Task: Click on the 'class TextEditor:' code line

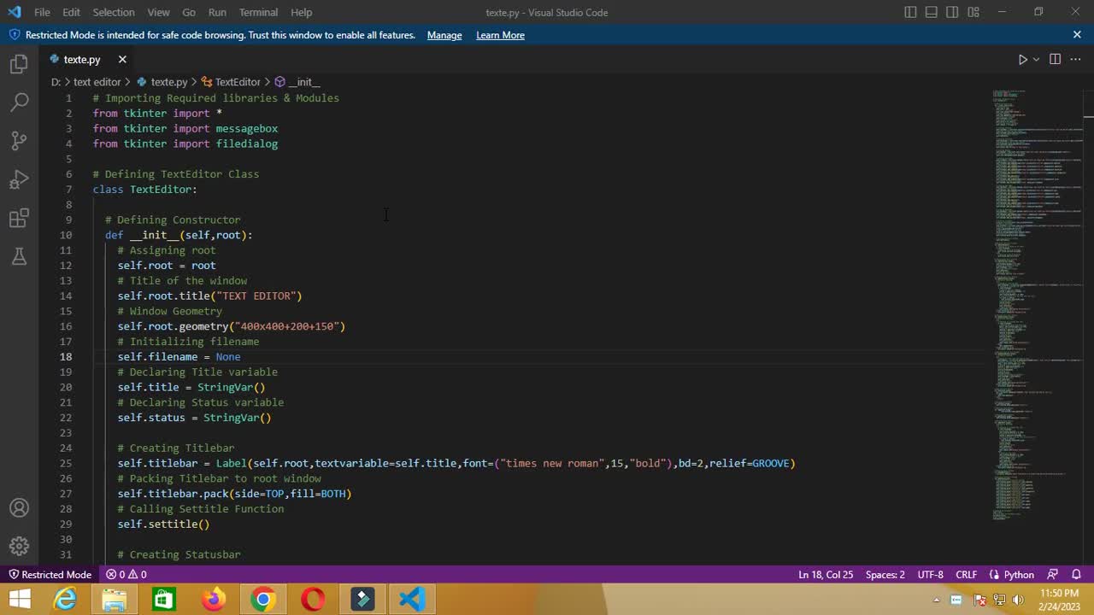Action: tap(145, 190)
